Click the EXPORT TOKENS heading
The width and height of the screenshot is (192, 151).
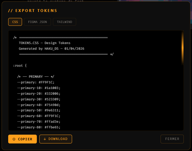(33, 10)
